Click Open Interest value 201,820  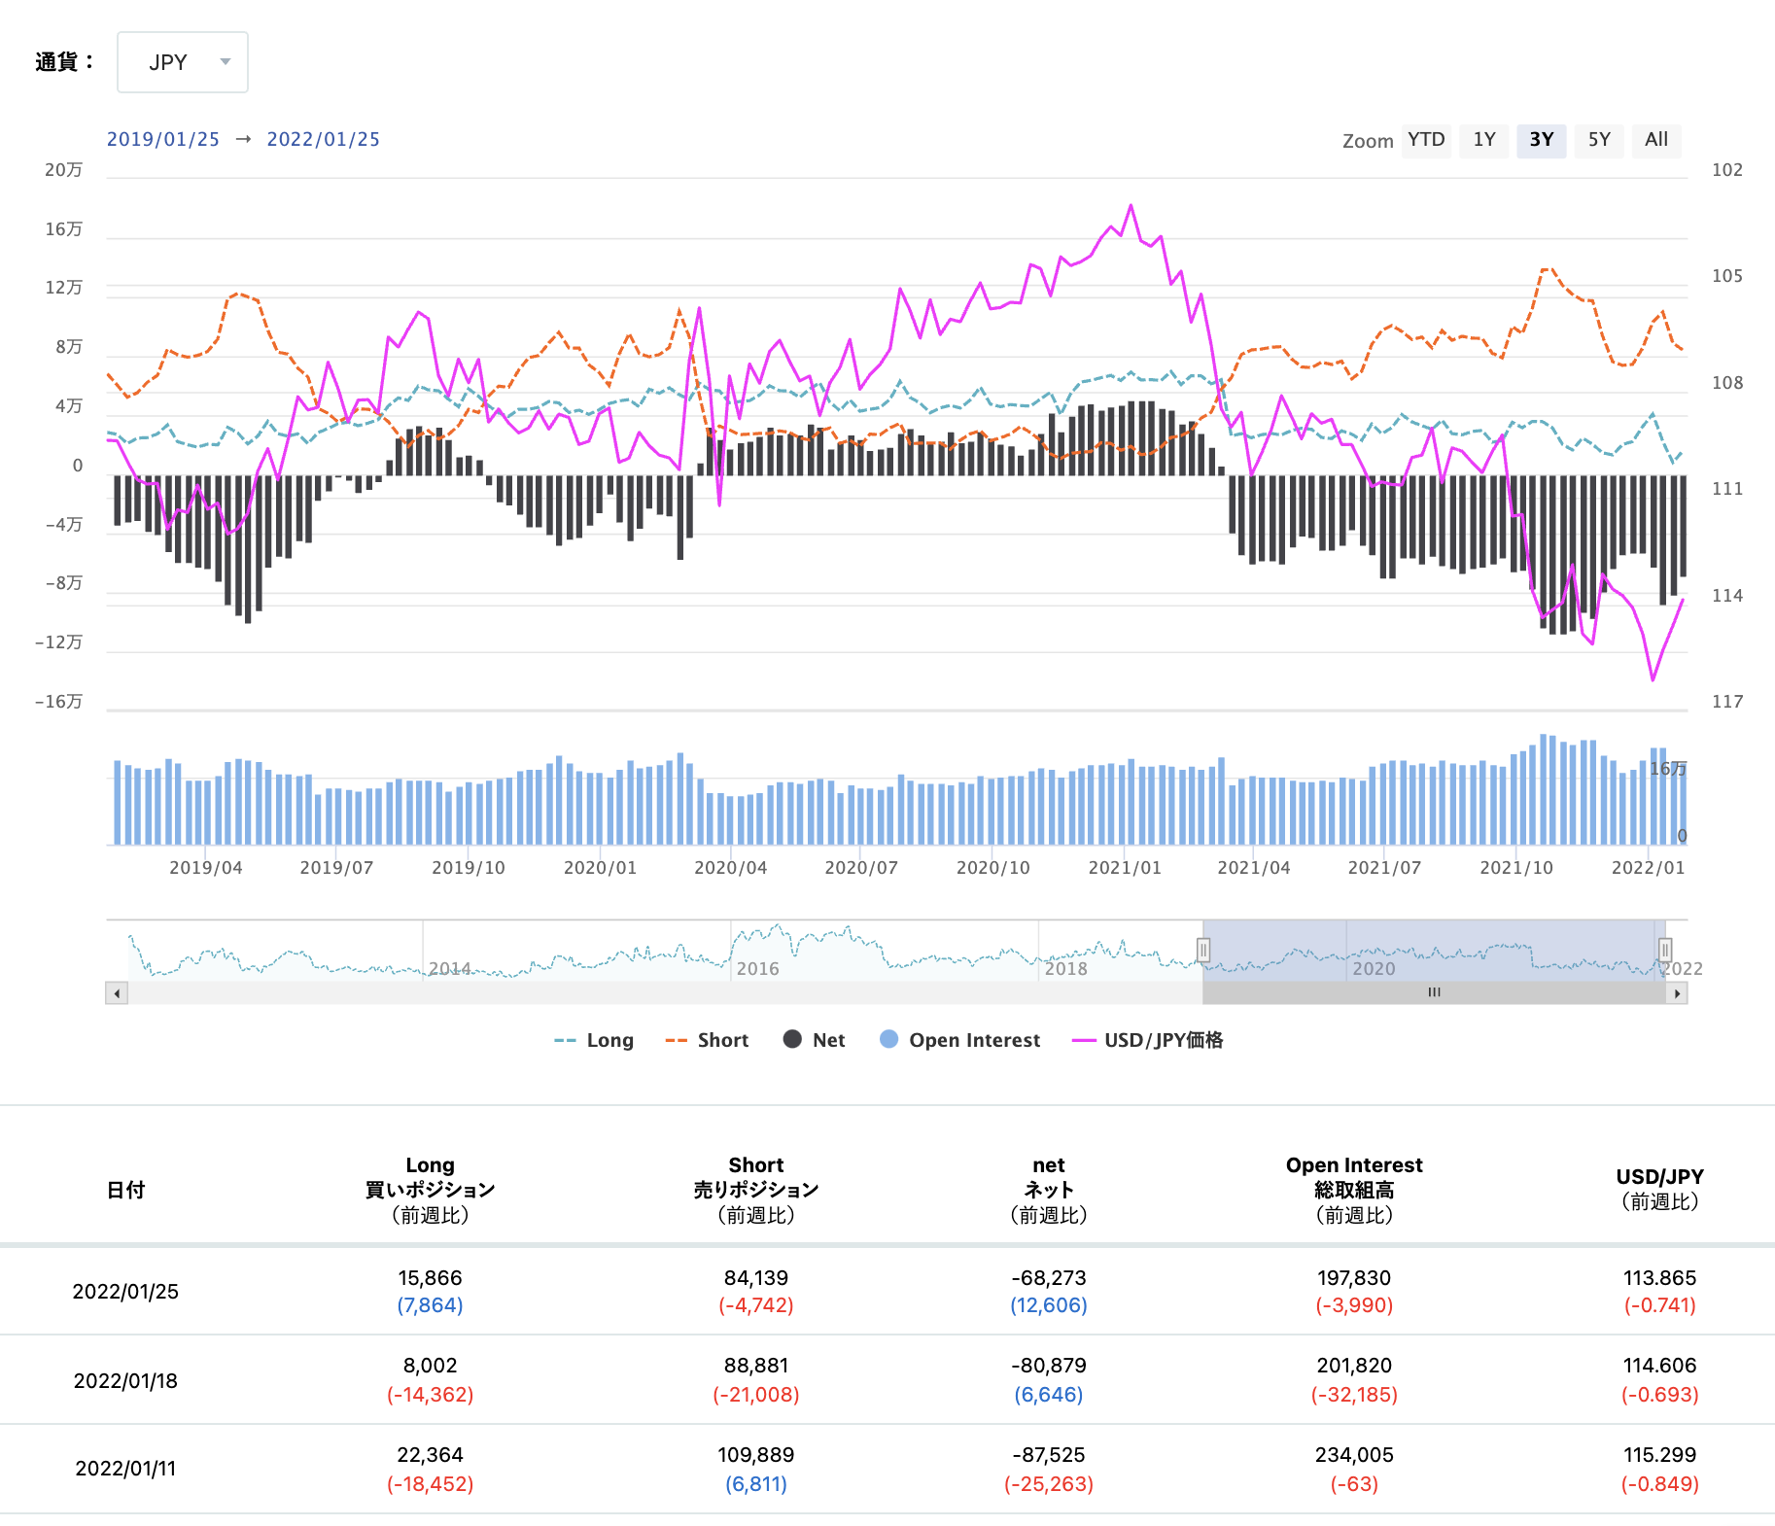[x=1354, y=1366]
